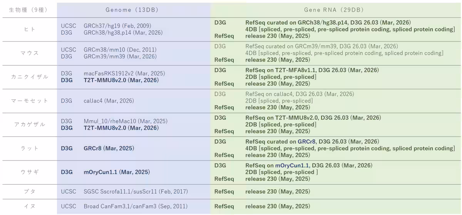Screen dimensions: 462x215
Task: Click the '4DB [spliced, pre-spliced...' line in the ラット row
Action: coord(350,148)
